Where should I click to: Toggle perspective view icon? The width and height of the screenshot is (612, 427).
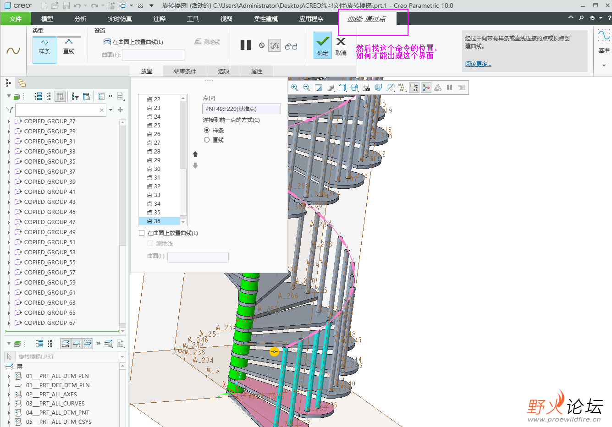(378, 88)
